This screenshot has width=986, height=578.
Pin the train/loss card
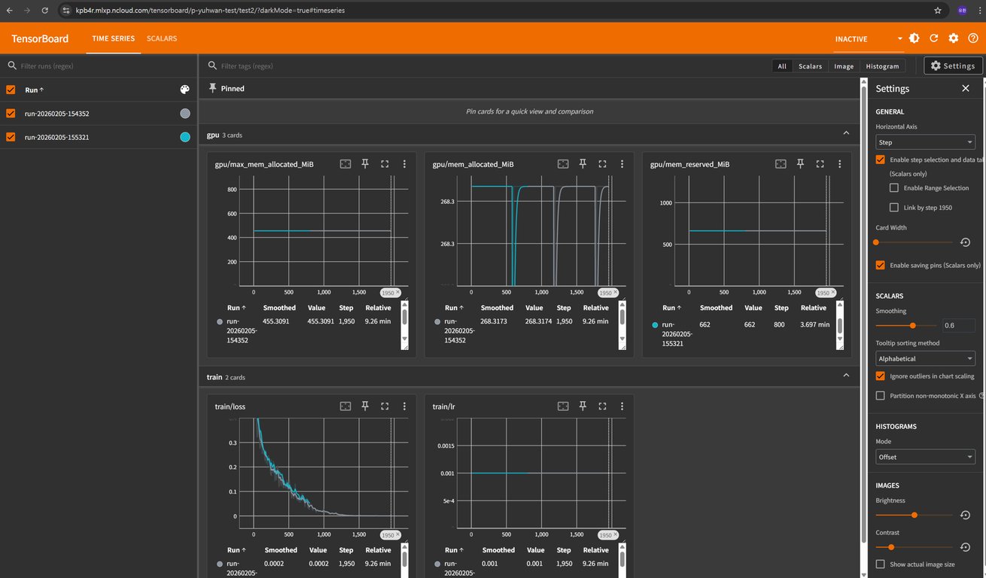click(x=365, y=406)
